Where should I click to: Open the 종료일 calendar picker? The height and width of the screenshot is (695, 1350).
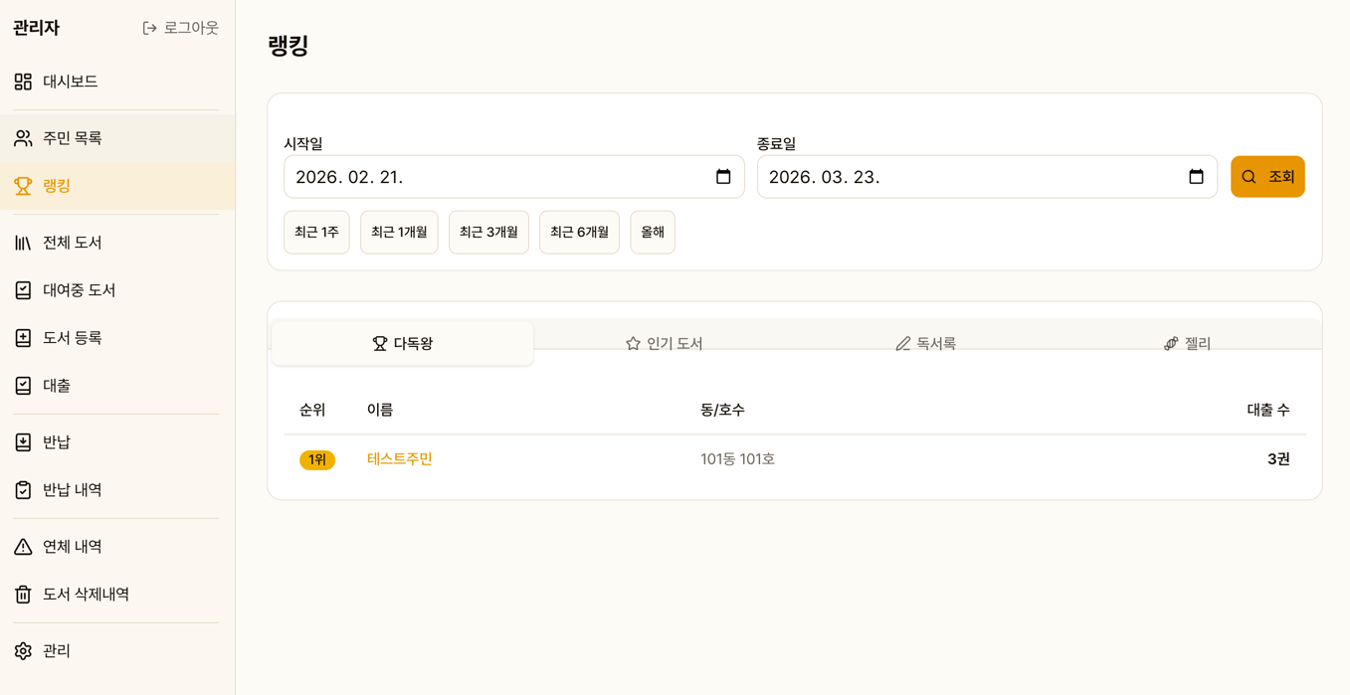[x=1196, y=177]
